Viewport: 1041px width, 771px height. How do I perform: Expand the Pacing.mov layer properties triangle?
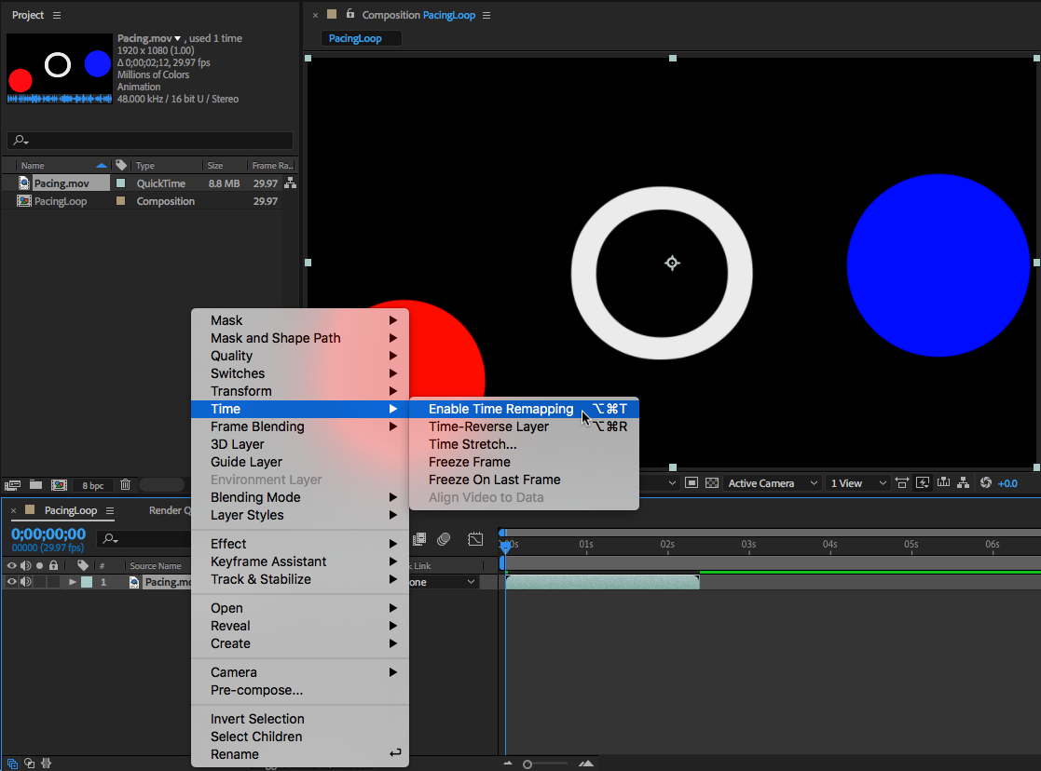73,582
